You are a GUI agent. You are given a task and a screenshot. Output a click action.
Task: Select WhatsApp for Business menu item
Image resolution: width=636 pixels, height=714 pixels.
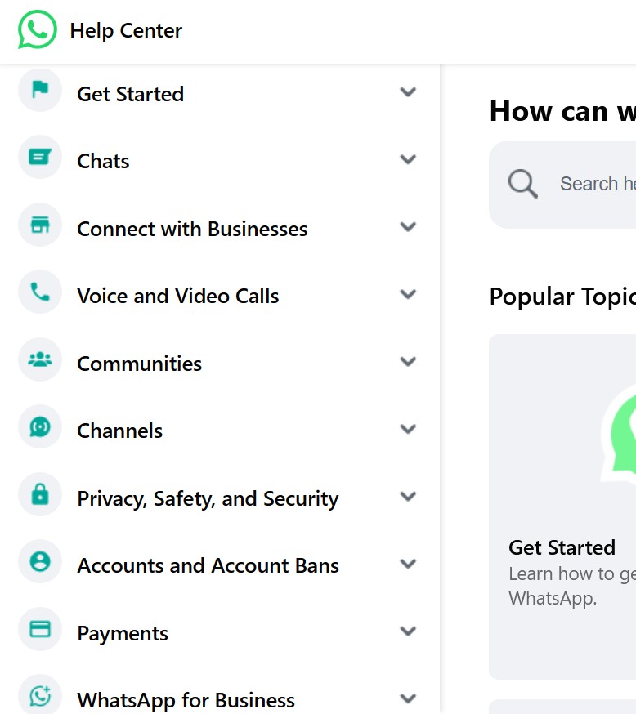pos(186,700)
